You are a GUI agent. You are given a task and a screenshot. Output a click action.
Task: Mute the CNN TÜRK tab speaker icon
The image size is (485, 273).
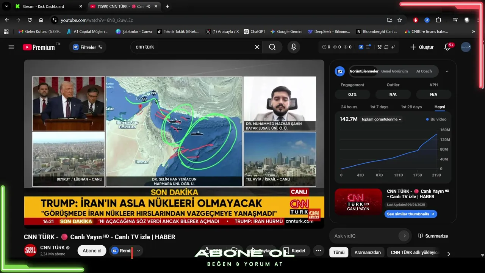pos(149,6)
